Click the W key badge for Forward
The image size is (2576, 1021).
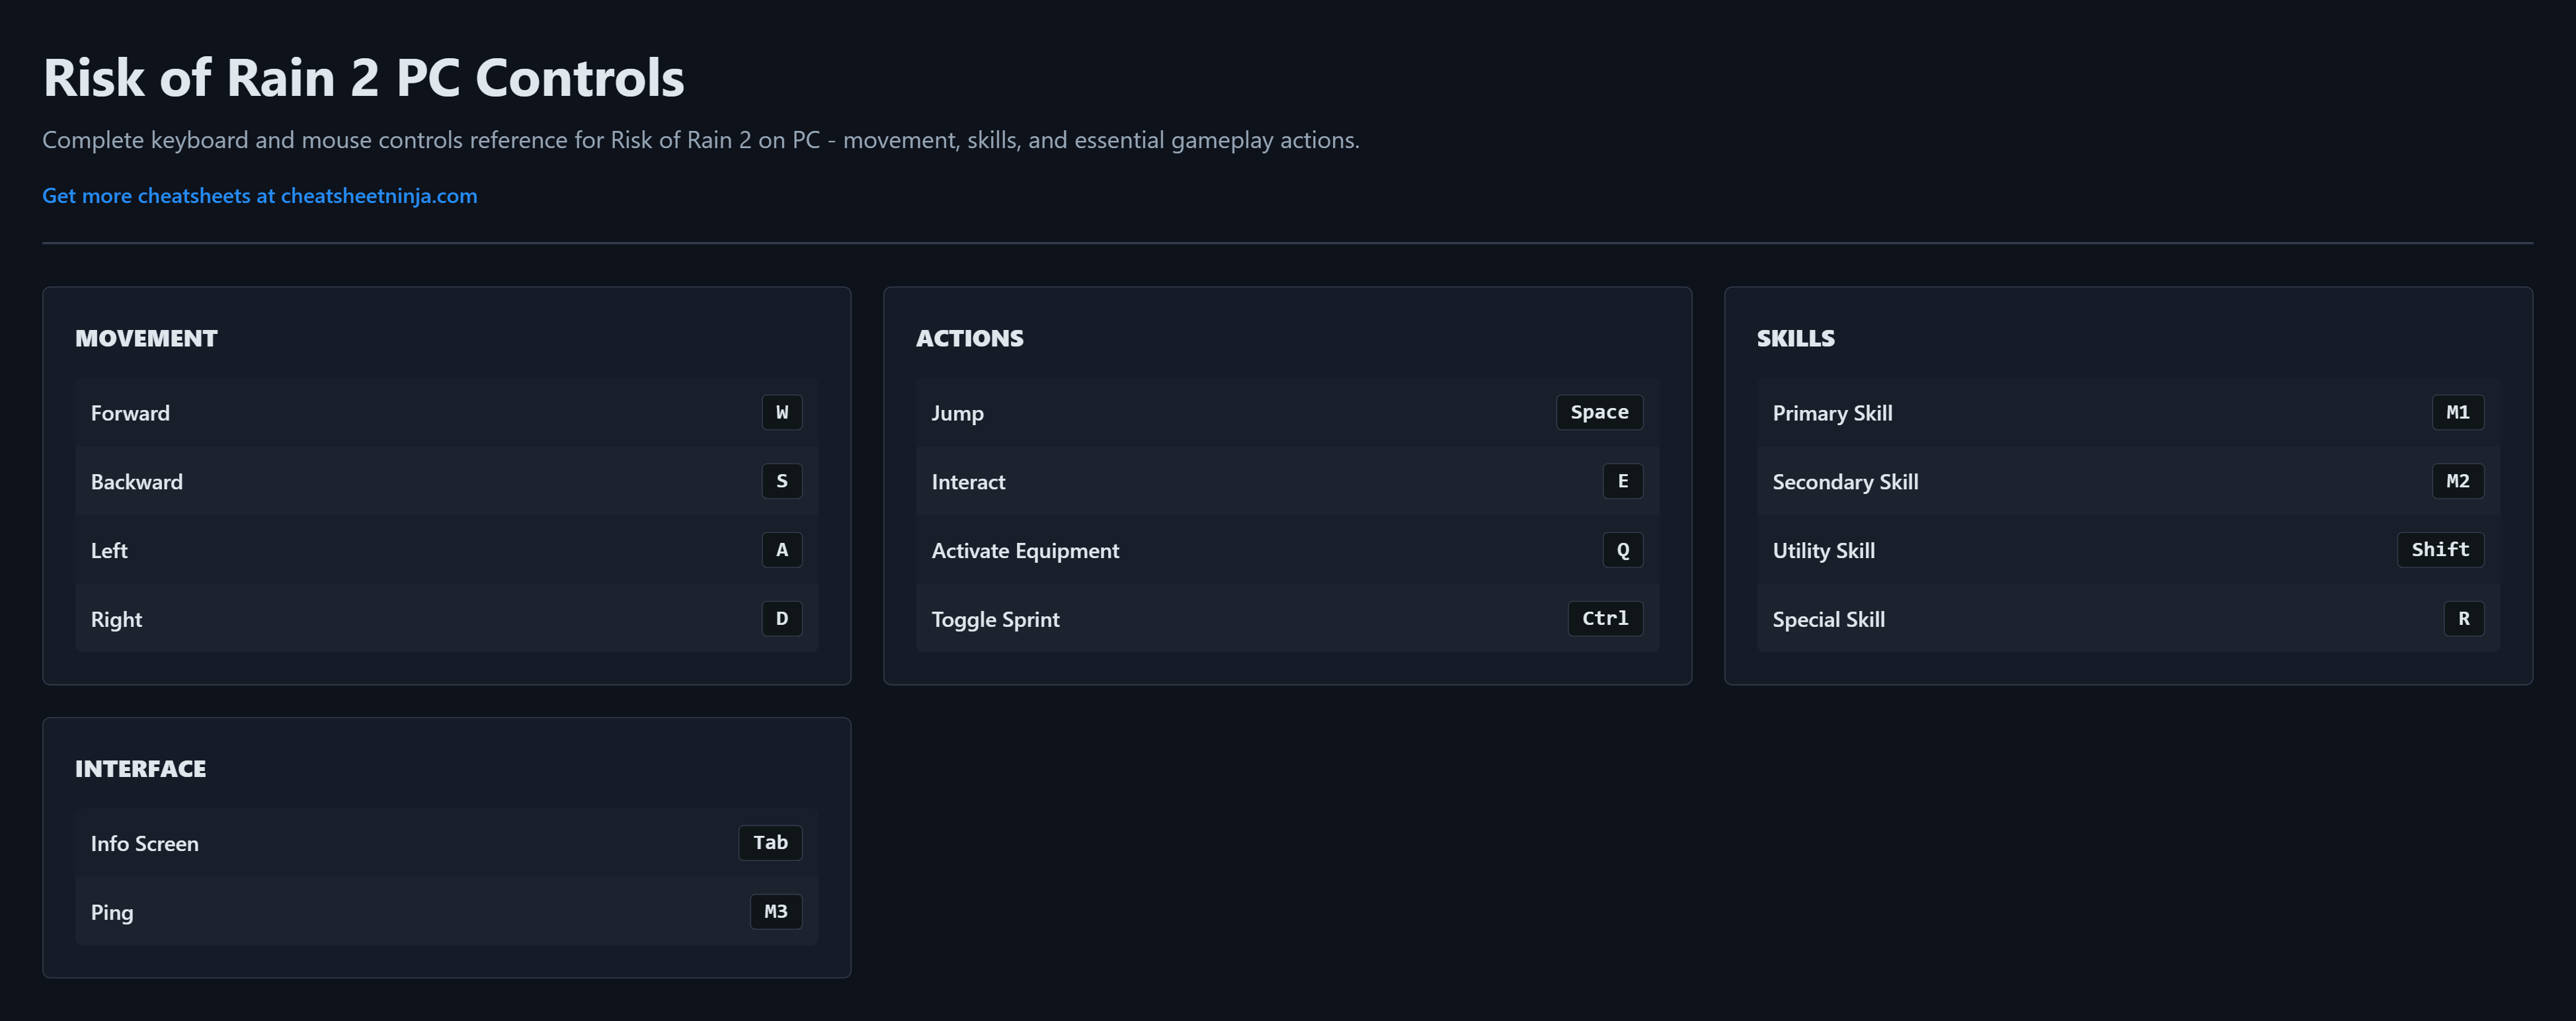click(781, 412)
